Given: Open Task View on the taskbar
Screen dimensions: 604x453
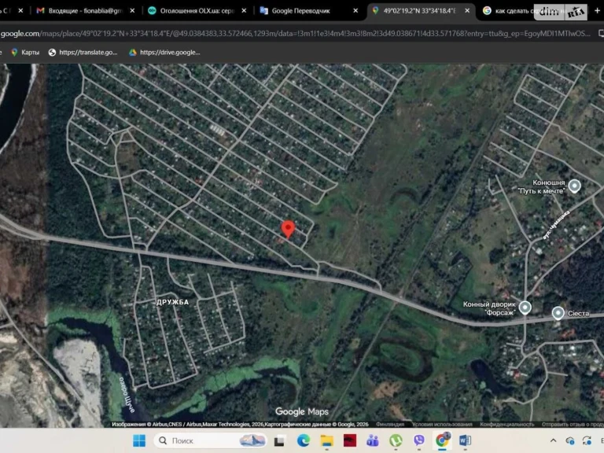Looking at the screenshot, I should tap(280, 440).
